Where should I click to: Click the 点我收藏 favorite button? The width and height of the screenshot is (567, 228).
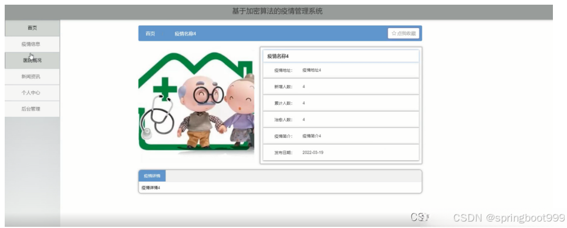coord(403,33)
